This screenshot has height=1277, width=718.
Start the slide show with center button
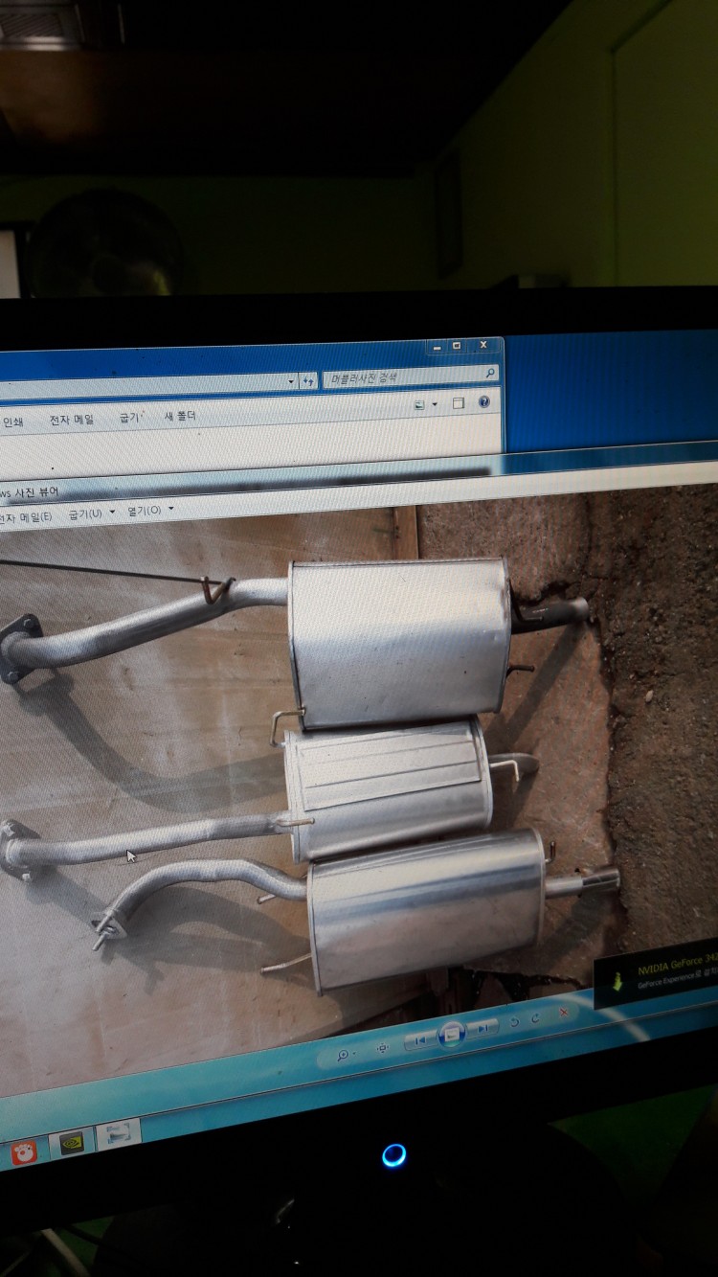point(452,1034)
